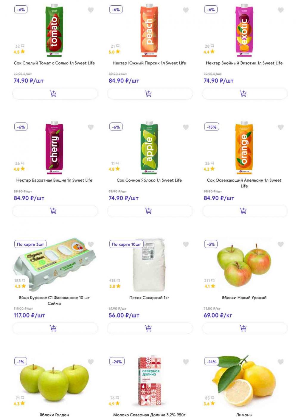Add cherry nectar to cart
Screen dimensions: 298x417
tap(55, 211)
